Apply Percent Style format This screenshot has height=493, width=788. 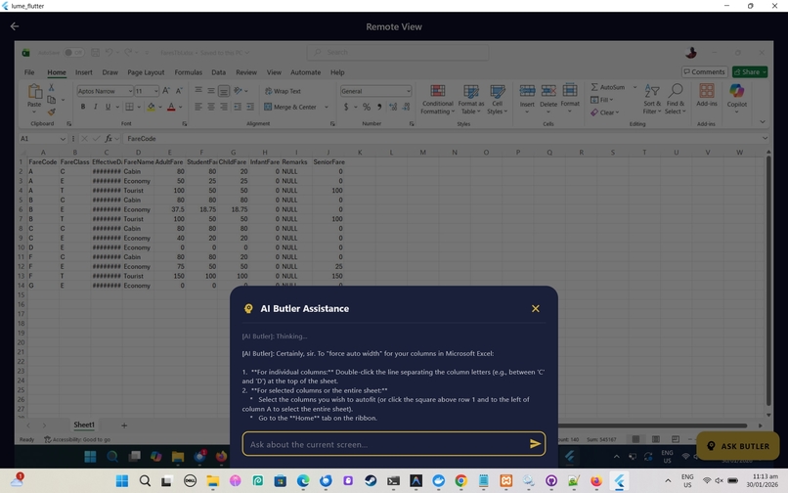point(367,107)
